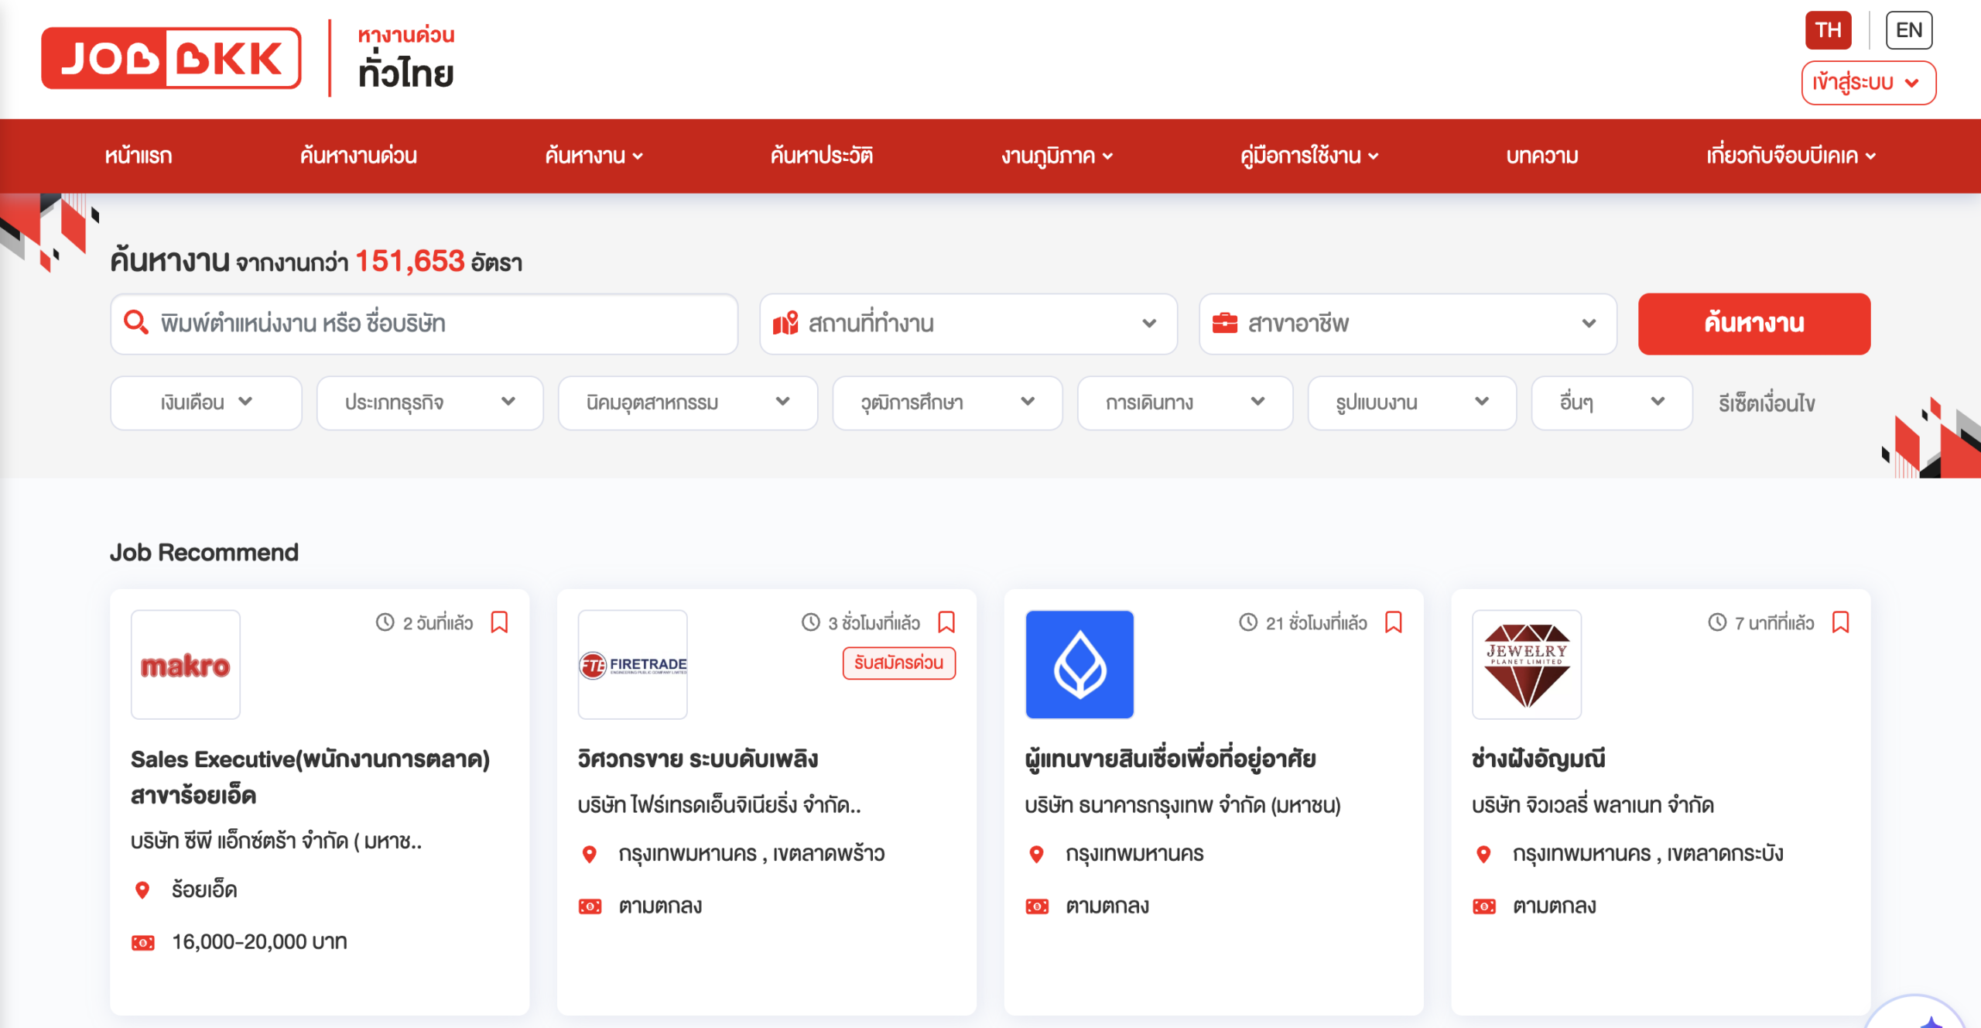
Task: Click location pin next to ร้อยเอ็ด
Action: pos(142,890)
